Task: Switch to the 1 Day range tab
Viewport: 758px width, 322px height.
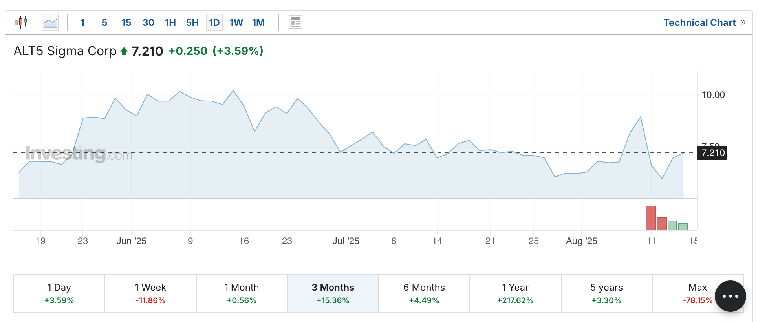Action: 59,293
